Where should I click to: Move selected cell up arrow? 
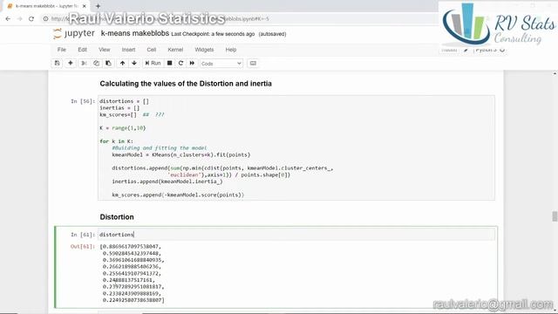pos(122,63)
